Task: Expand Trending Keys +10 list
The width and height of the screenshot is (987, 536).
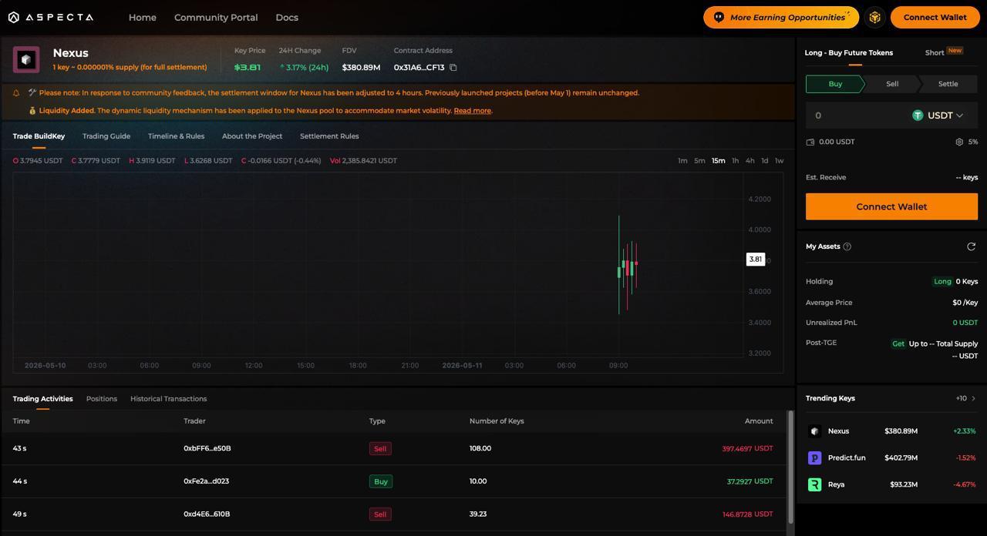Action: click(x=966, y=398)
